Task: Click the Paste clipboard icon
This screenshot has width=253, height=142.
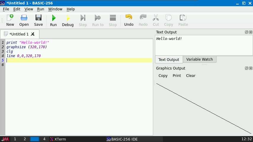Action: tap(183, 20)
